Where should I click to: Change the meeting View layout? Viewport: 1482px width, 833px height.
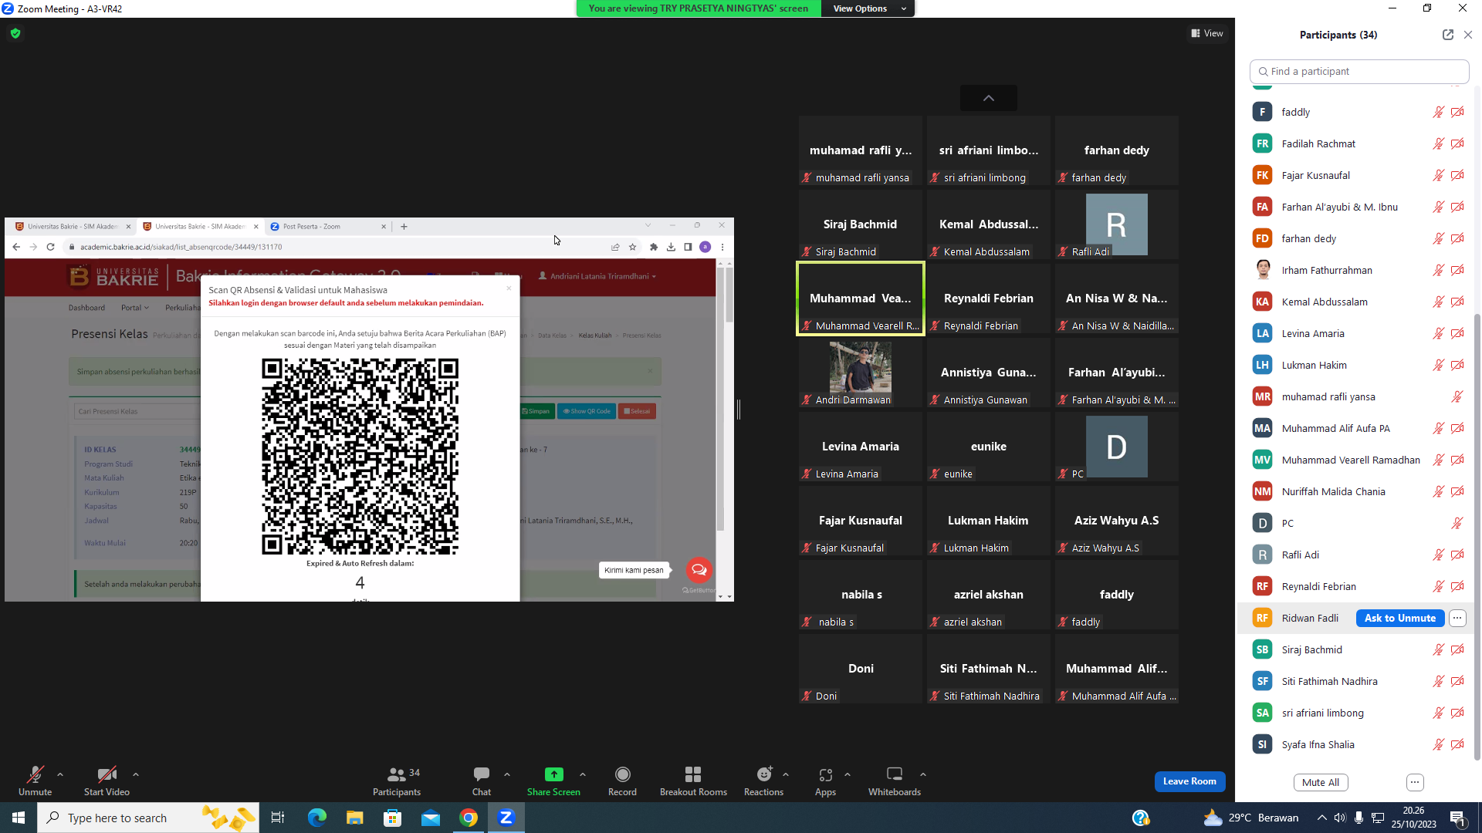pyautogui.click(x=1207, y=33)
